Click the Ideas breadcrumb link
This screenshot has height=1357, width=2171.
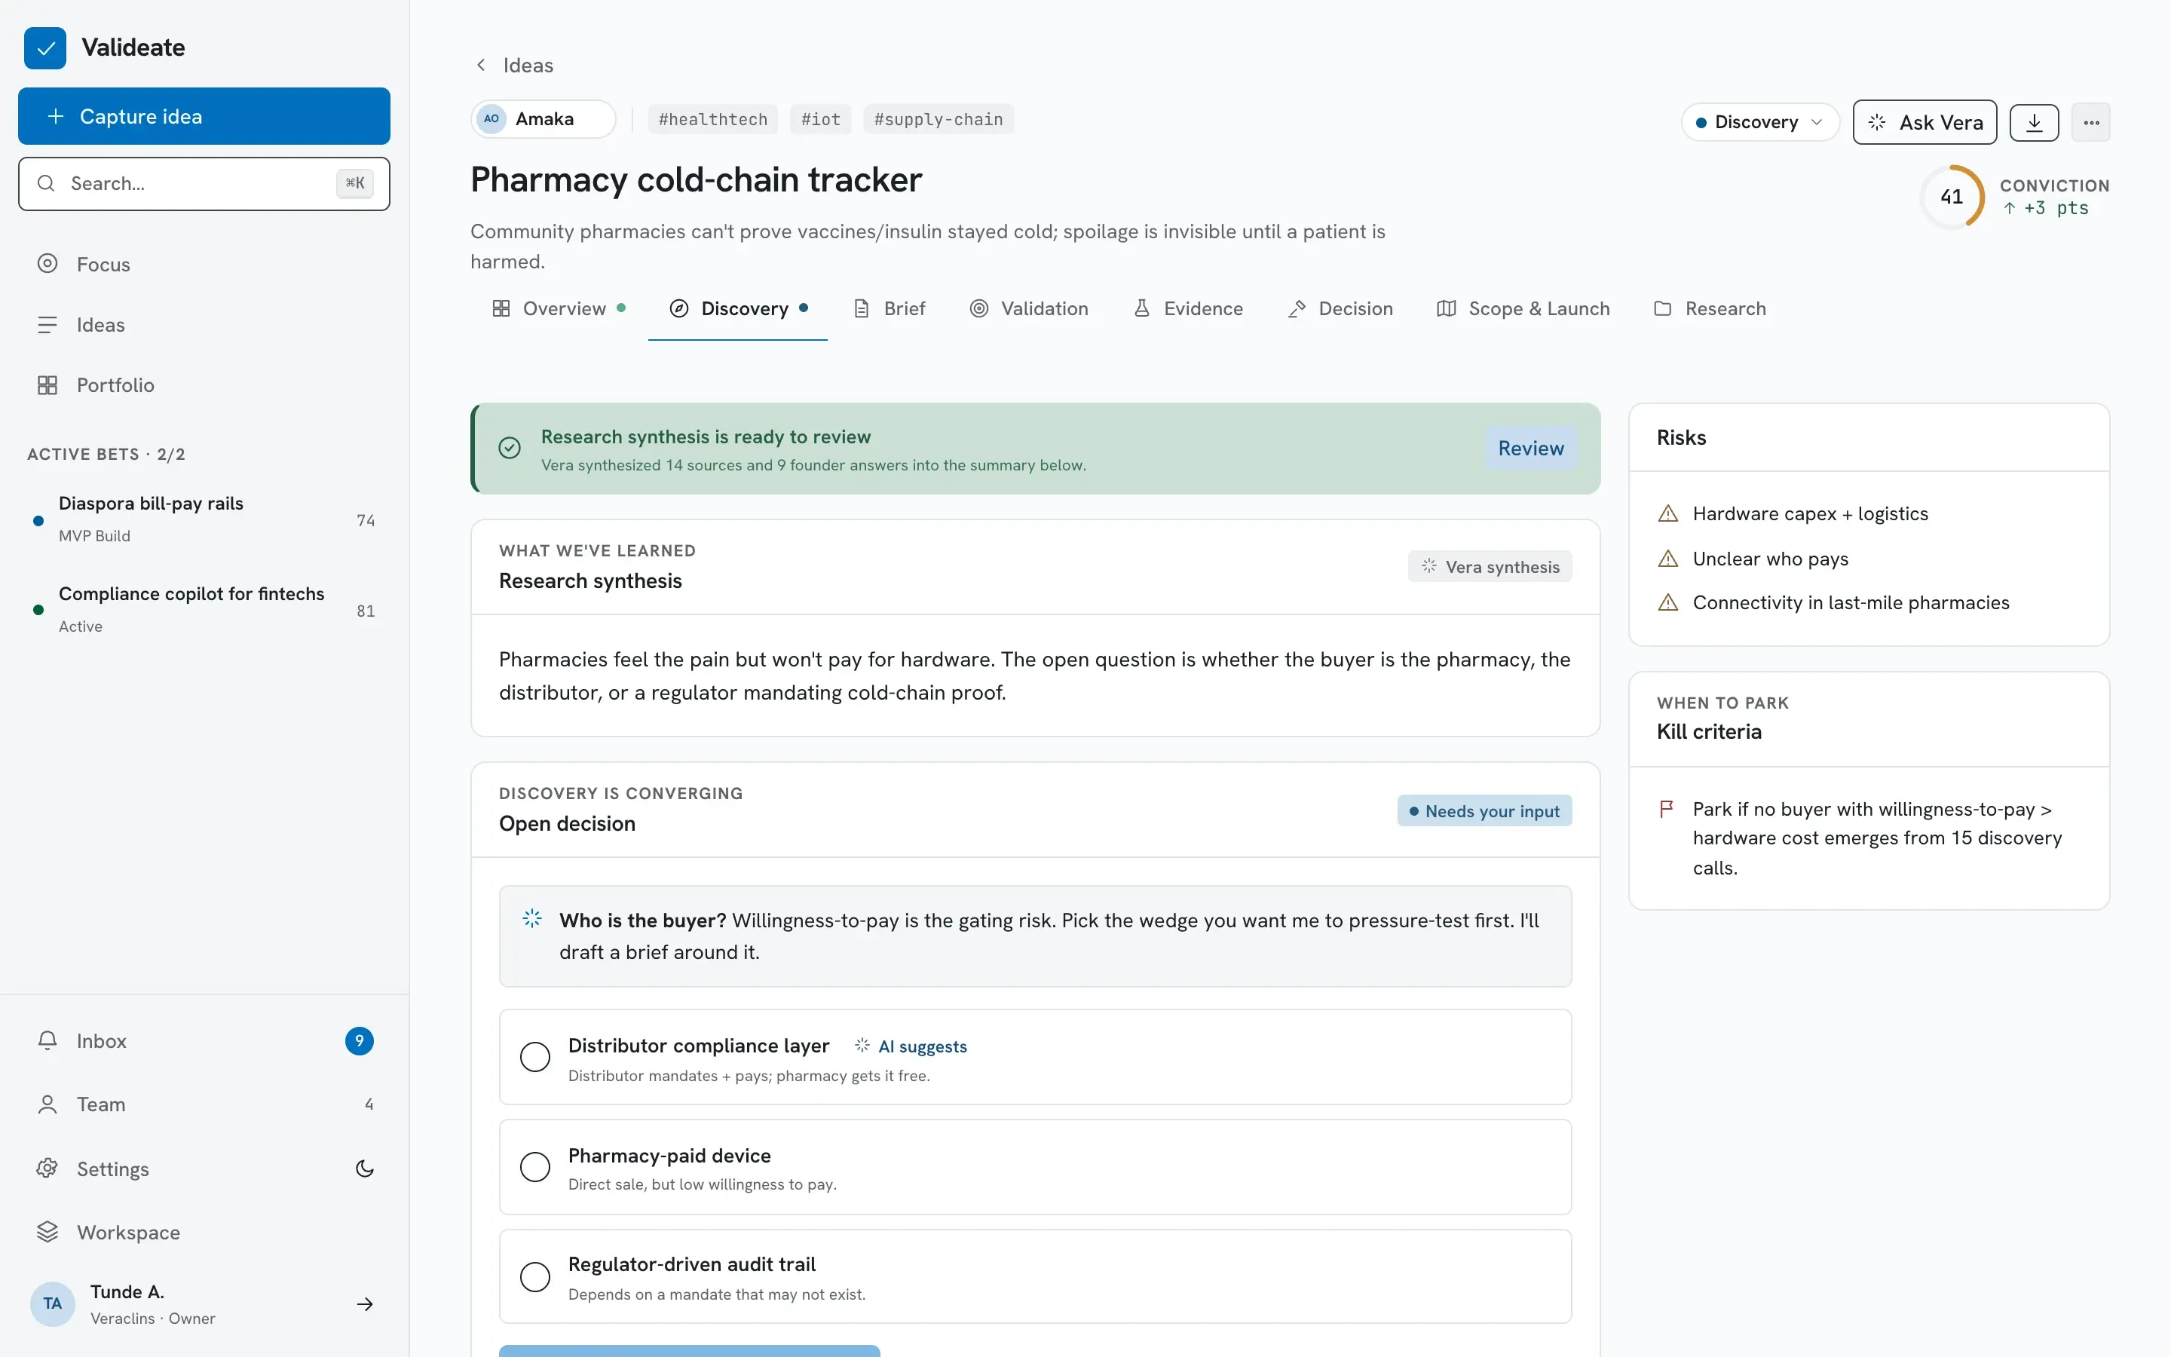click(x=528, y=65)
